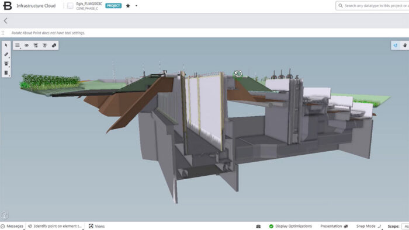
Task: Open the hamburger list menu in the view toolbar
Action: 18,46
